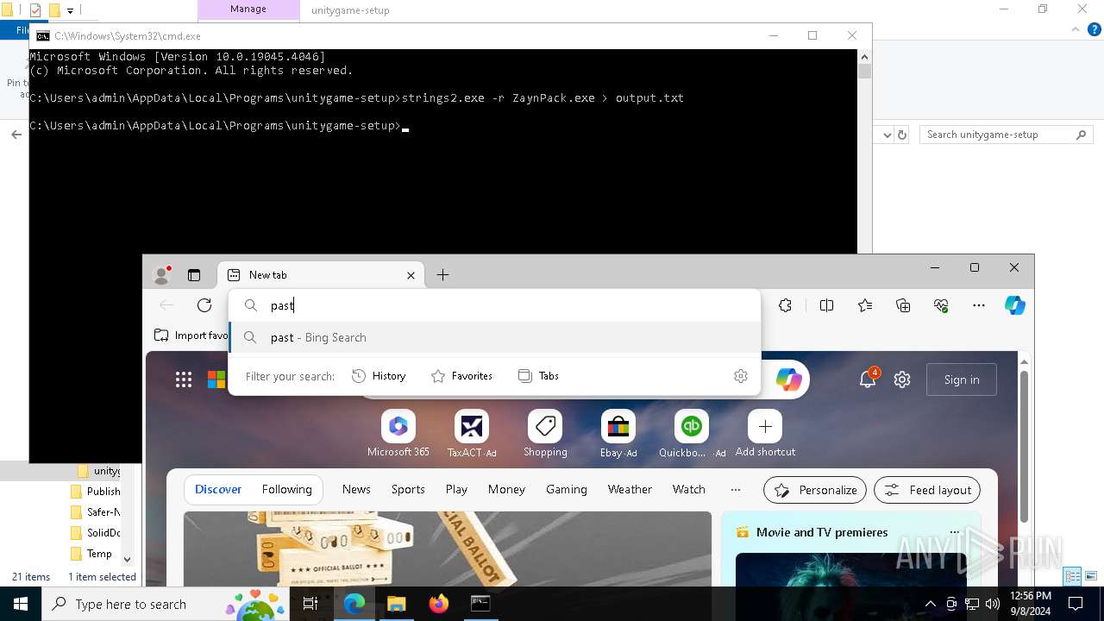Open Feed layout options
The image size is (1104, 621).
coord(927,490)
